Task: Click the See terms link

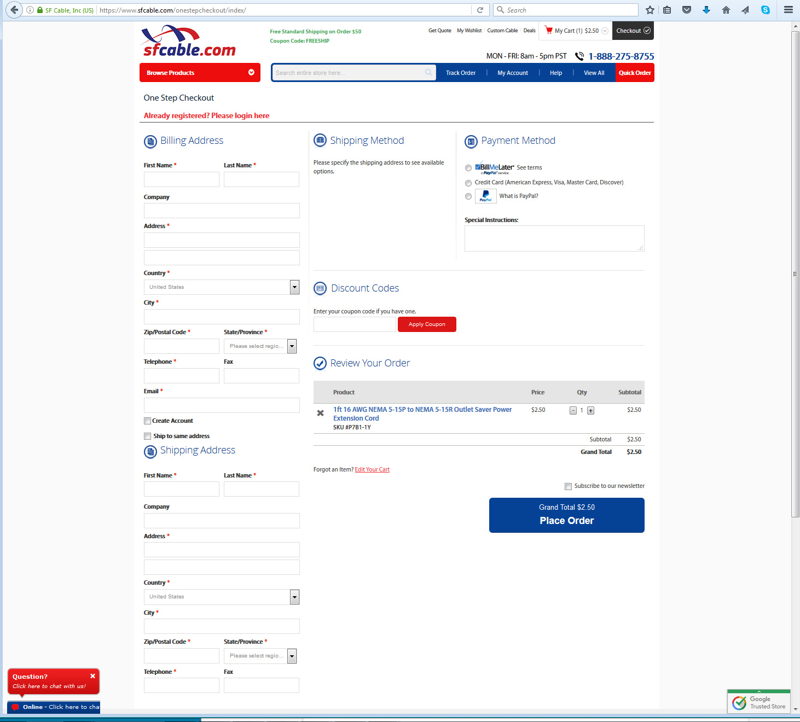Action: click(x=529, y=168)
